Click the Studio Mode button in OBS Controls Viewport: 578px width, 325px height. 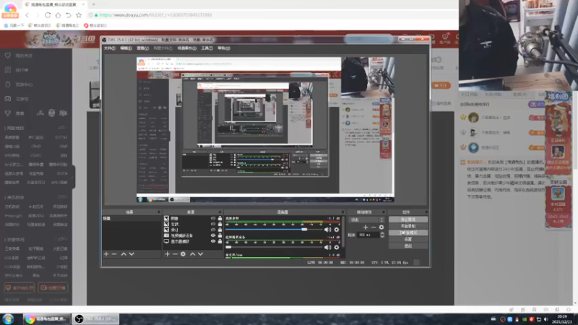coord(408,233)
